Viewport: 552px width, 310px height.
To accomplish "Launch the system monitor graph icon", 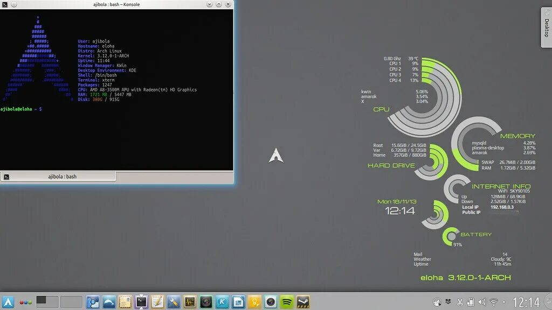I will 190,302.
